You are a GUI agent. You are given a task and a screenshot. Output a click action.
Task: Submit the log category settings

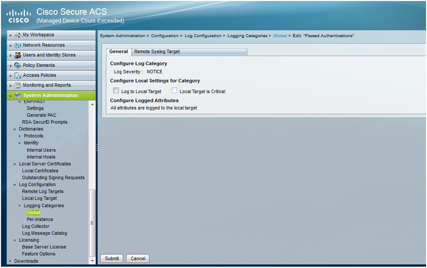click(112, 259)
